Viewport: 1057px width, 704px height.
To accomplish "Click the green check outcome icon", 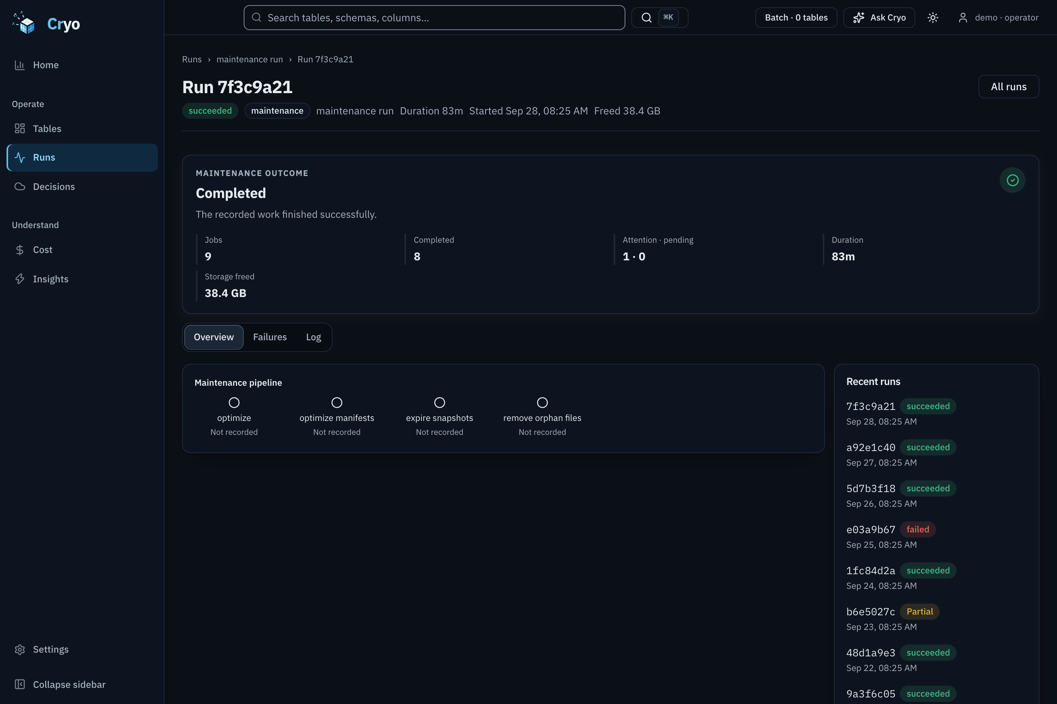I will click(x=1012, y=180).
